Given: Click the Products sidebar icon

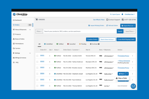Looking at the screenshot, I should [x=14, y=34].
